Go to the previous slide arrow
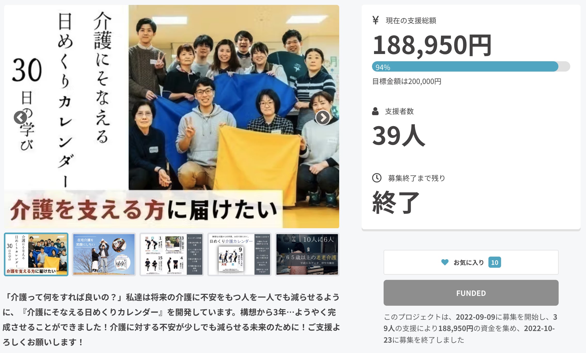The image size is (586, 353). (20, 118)
